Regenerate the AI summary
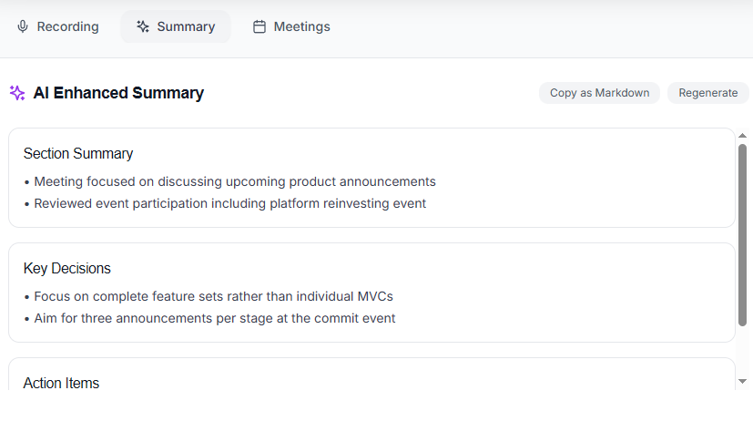 [x=707, y=93]
